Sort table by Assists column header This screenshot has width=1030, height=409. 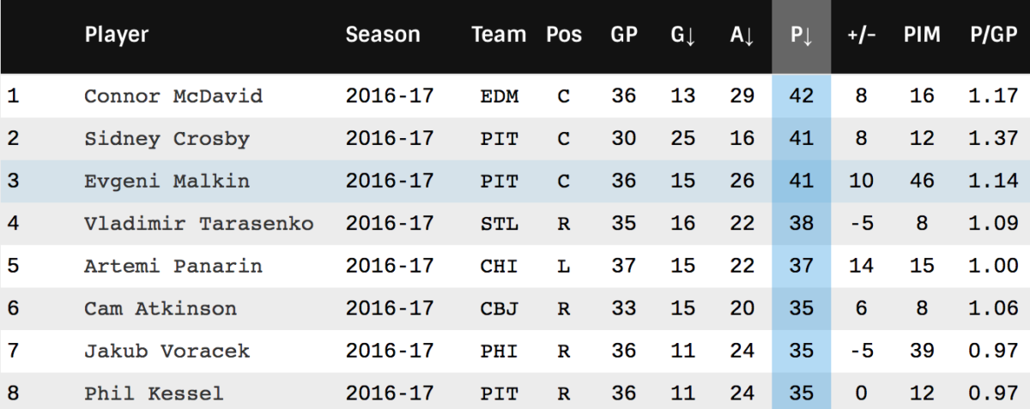[742, 35]
